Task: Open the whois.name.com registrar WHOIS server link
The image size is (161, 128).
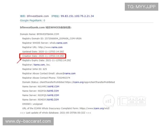Action: click(61, 43)
